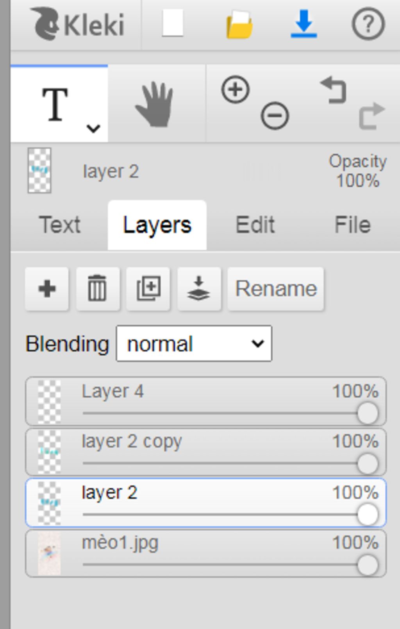Screen dimensions: 400x629
Task: Switch to the Text tab
Action: [60, 225]
